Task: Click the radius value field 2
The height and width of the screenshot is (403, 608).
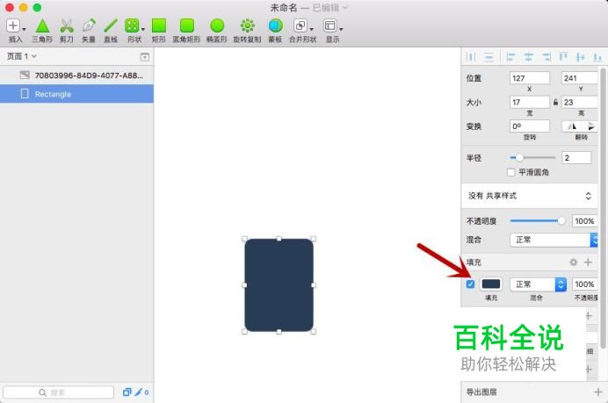Action: pyautogui.click(x=576, y=158)
